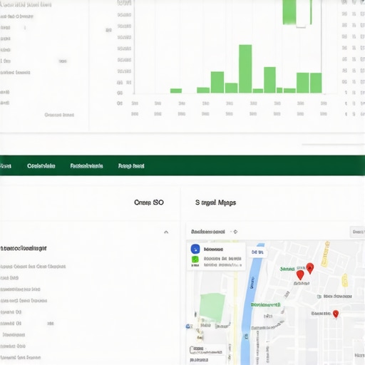Select the small isolated red pin on the lower map
Screen dimensions: 365x365
point(336,314)
